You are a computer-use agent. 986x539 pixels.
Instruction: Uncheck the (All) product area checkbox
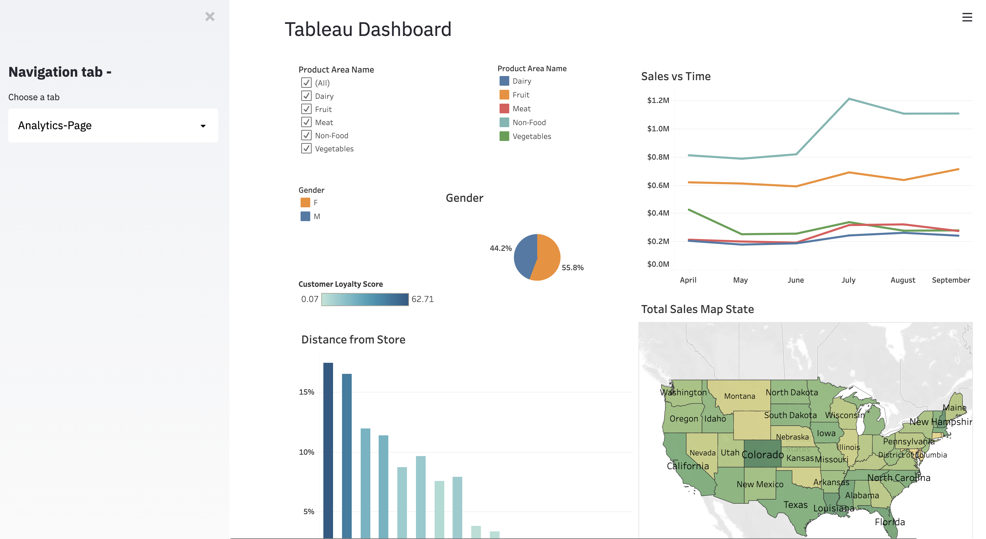(x=306, y=83)
